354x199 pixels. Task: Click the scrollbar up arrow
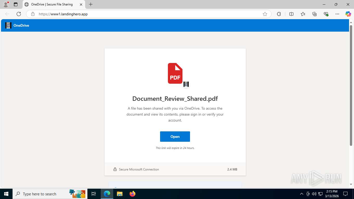[x=351, y=23]
